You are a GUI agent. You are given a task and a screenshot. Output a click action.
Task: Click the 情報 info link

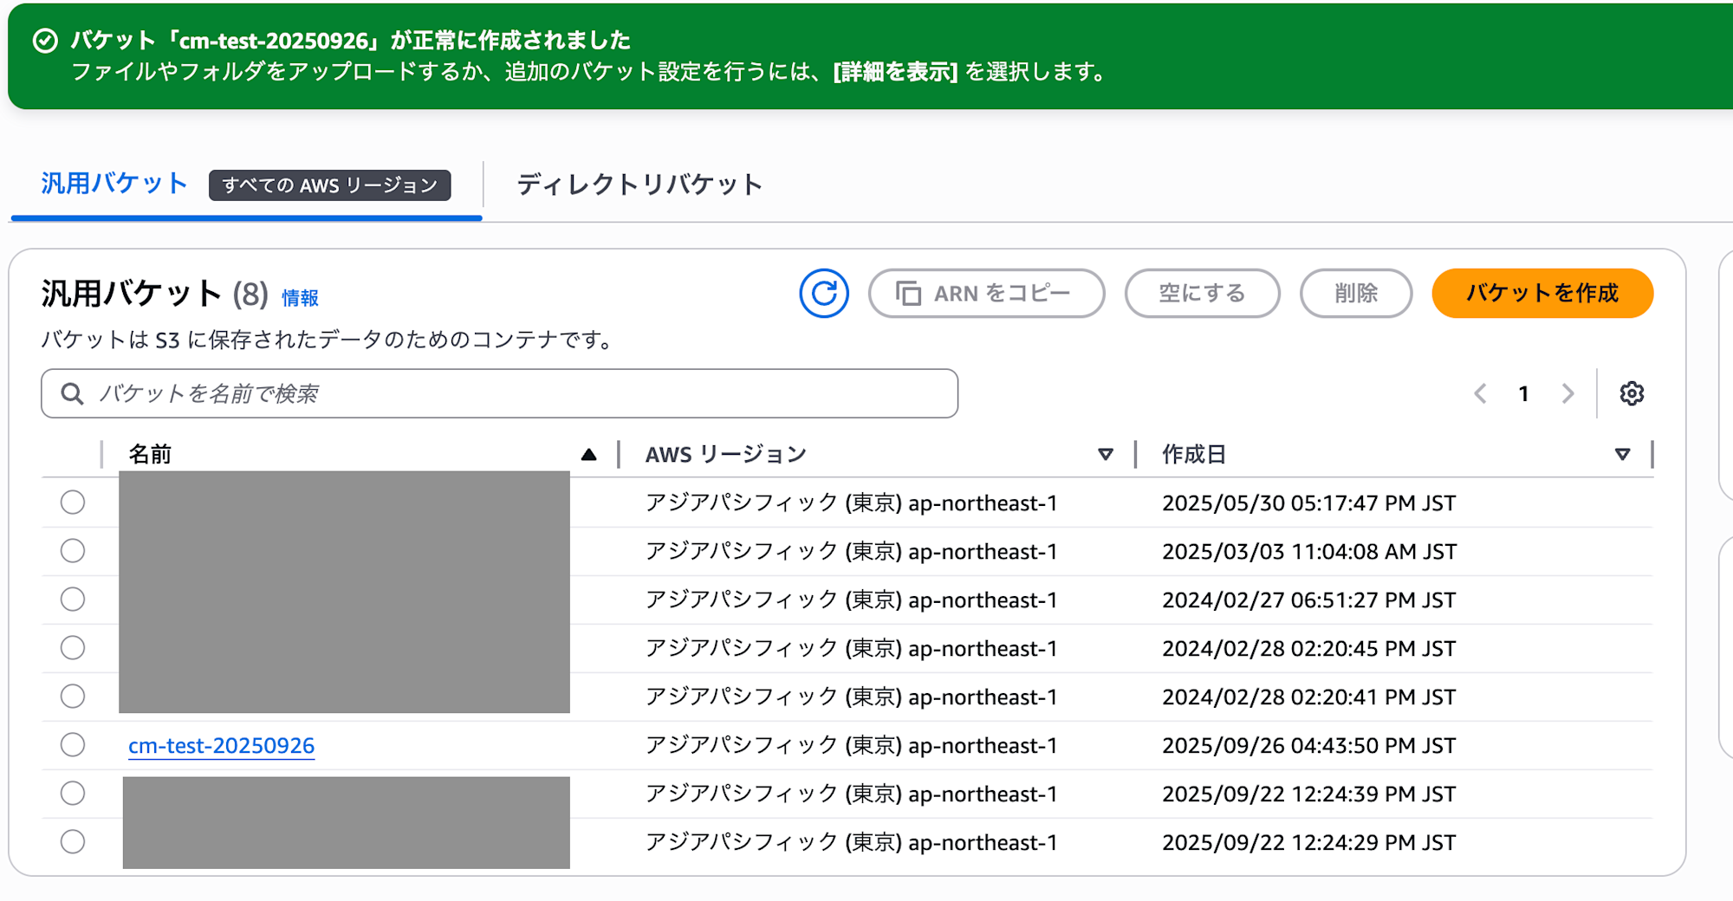coord(300,298)
